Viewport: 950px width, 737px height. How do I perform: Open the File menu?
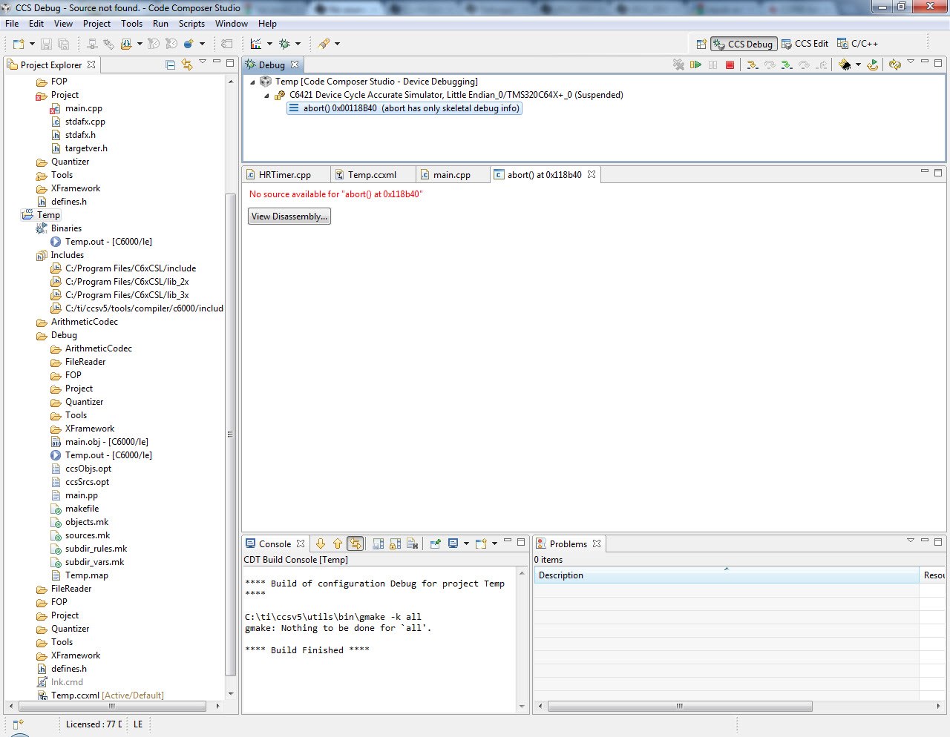pos(12,24)
